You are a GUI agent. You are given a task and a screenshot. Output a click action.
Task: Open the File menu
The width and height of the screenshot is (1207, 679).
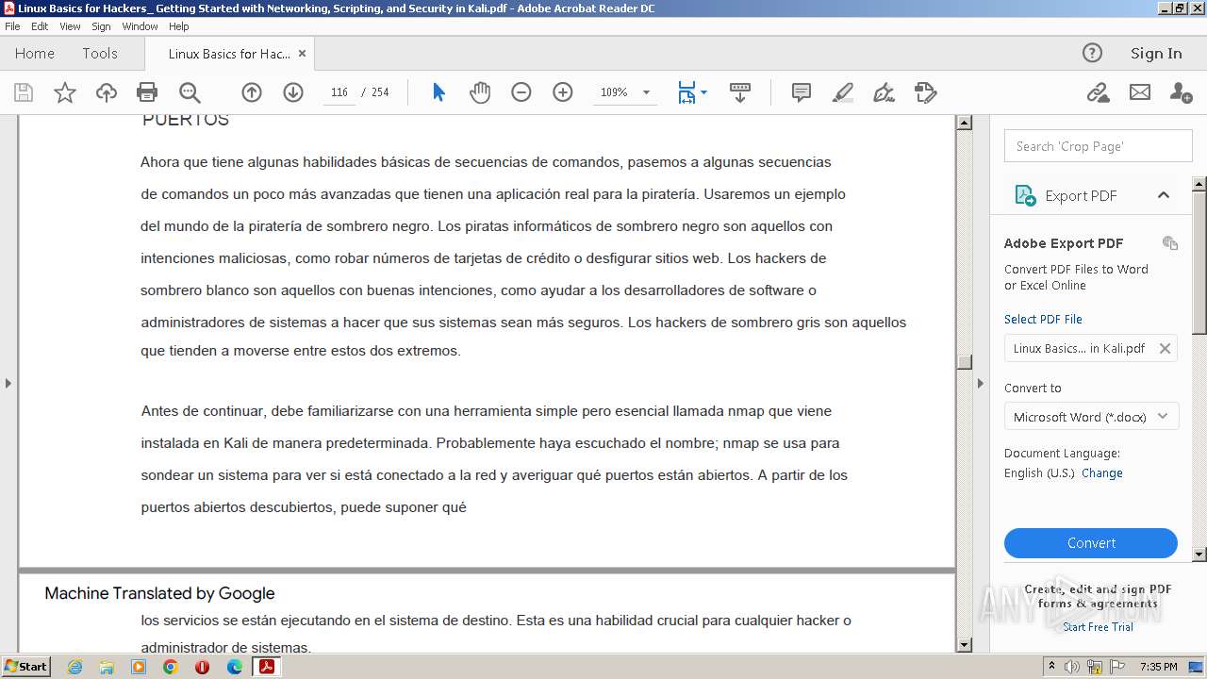coord(12,26)
